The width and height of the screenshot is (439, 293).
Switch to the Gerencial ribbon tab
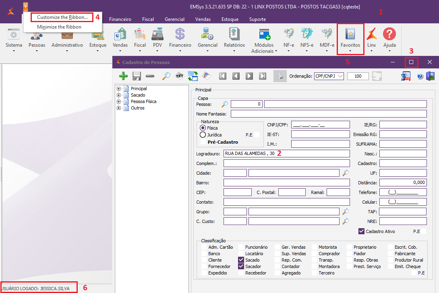click(x=174, y=19)
